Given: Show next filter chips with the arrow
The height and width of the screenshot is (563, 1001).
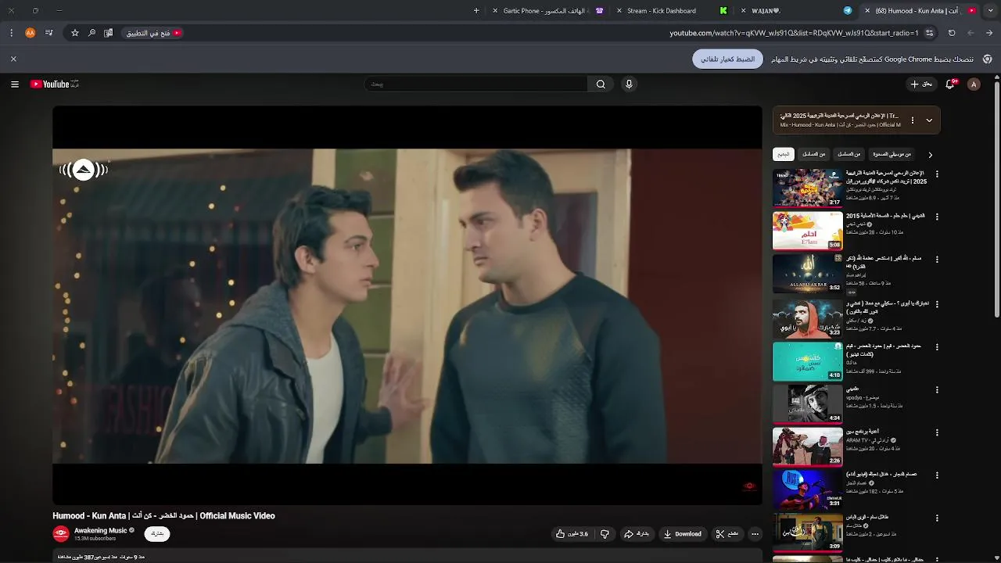Looking at the screenshot, I should 930,155.
